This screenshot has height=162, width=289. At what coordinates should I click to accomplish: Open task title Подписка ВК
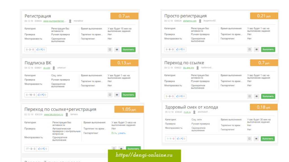pos(38,63)
